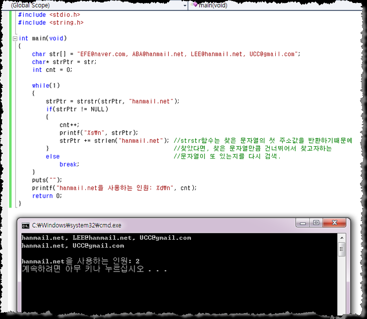Screen dimensions: 367x319
Task: Click console line 'hanmail.net, UCC@gmail.com'
Action: (73, 246)
